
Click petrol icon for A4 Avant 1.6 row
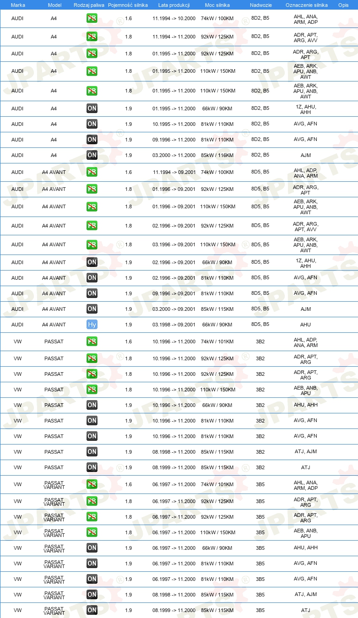click(x=92, y=172)
